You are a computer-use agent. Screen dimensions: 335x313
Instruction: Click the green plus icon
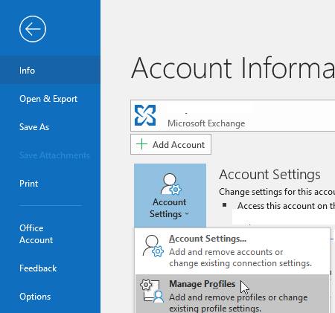click(141, 144)
